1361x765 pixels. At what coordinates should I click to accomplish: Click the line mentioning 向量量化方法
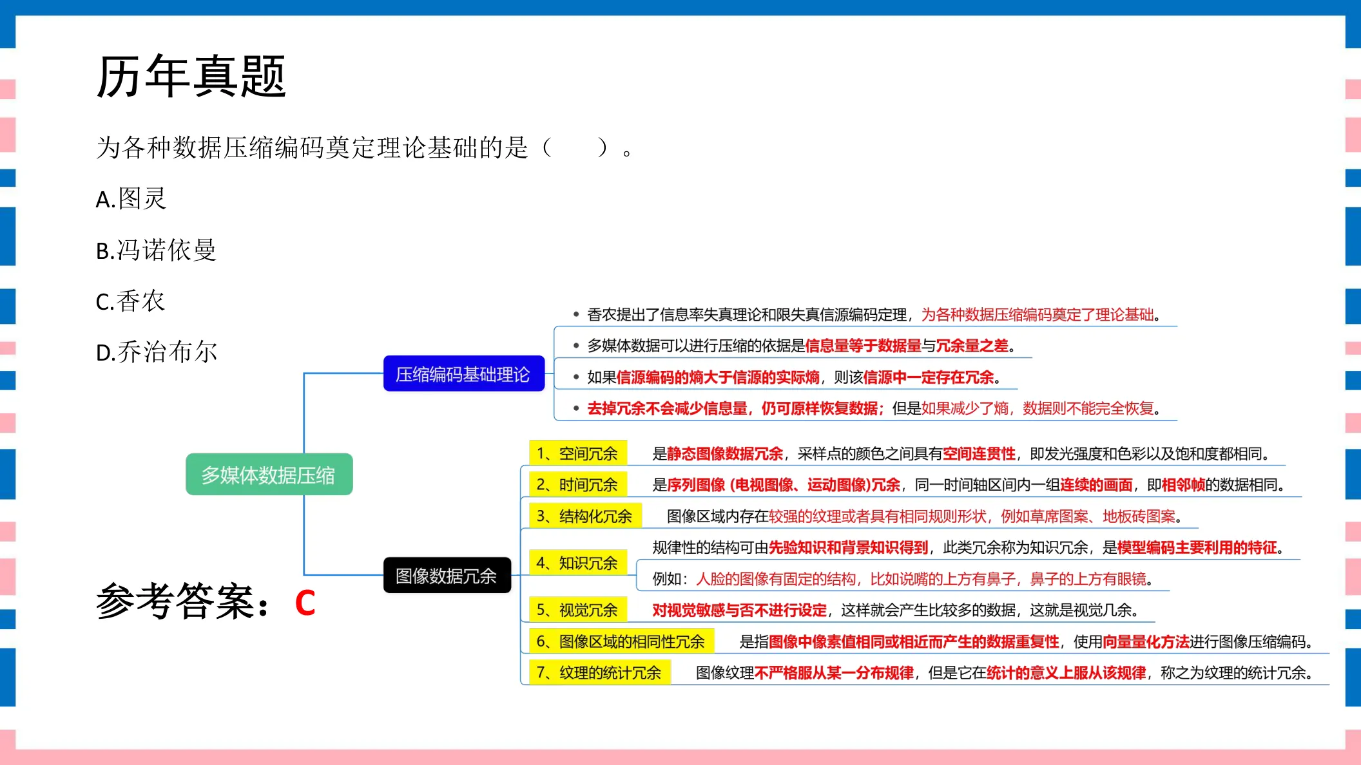coord(1027,641)
